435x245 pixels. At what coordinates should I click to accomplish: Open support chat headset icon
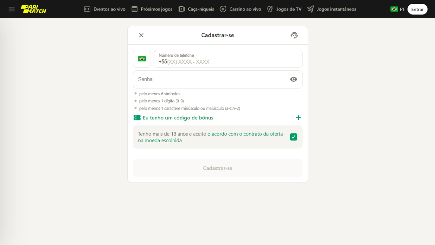(294, 35)
